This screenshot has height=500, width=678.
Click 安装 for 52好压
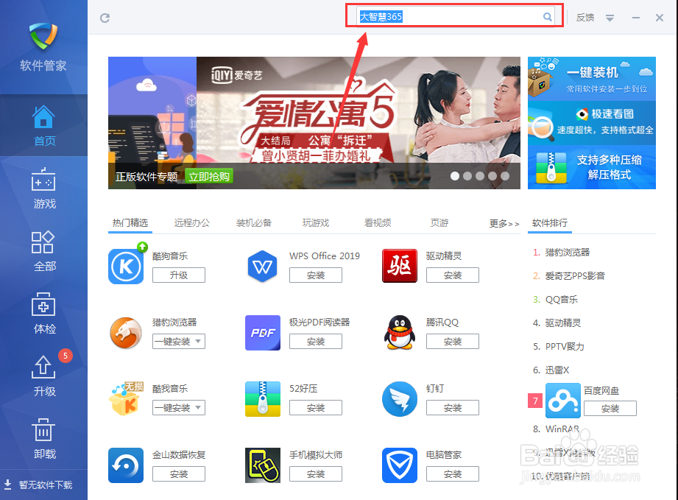click(x=316, y=407)
